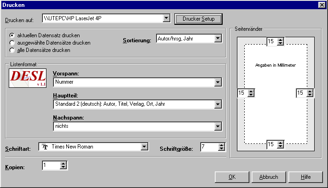Screen dimensions: 328x188
Task: Decrease the Schriftgröße value
Action: [221, 148]
